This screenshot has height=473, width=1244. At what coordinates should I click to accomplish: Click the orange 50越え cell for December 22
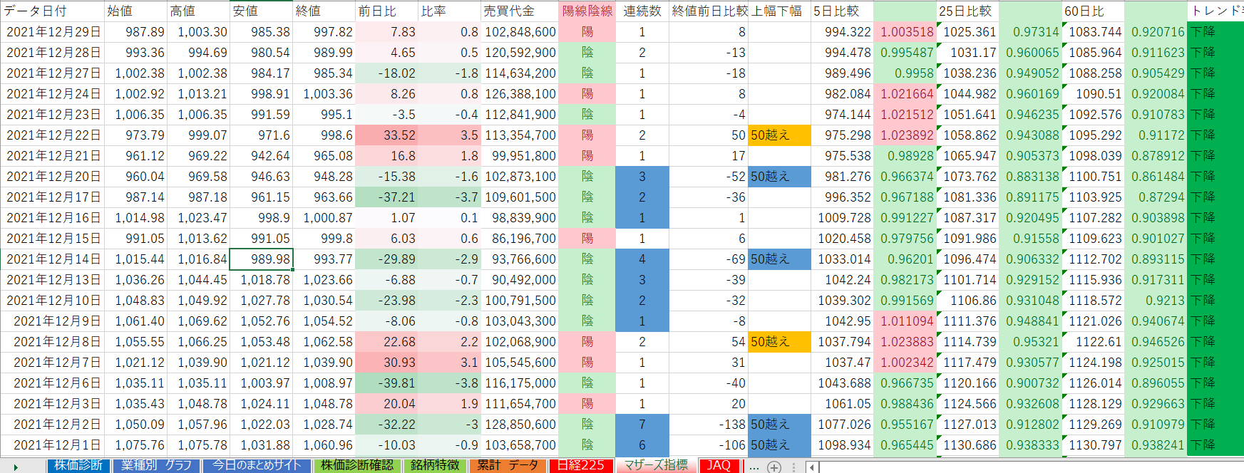pyautogui.click(x=780, y=135)
